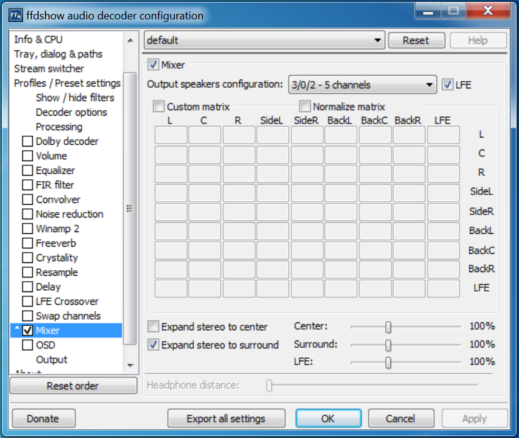The width and height of the screenshot is (519, 438).
Task: Disable the LFE output checkbox
Action: (448, 85)
